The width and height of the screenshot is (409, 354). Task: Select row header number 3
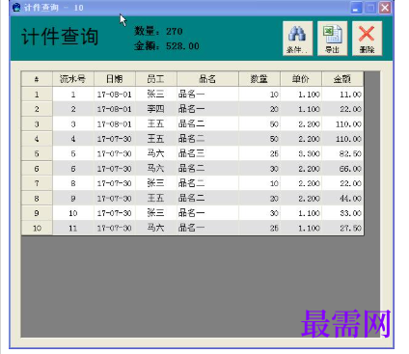[x=37, y=123]
